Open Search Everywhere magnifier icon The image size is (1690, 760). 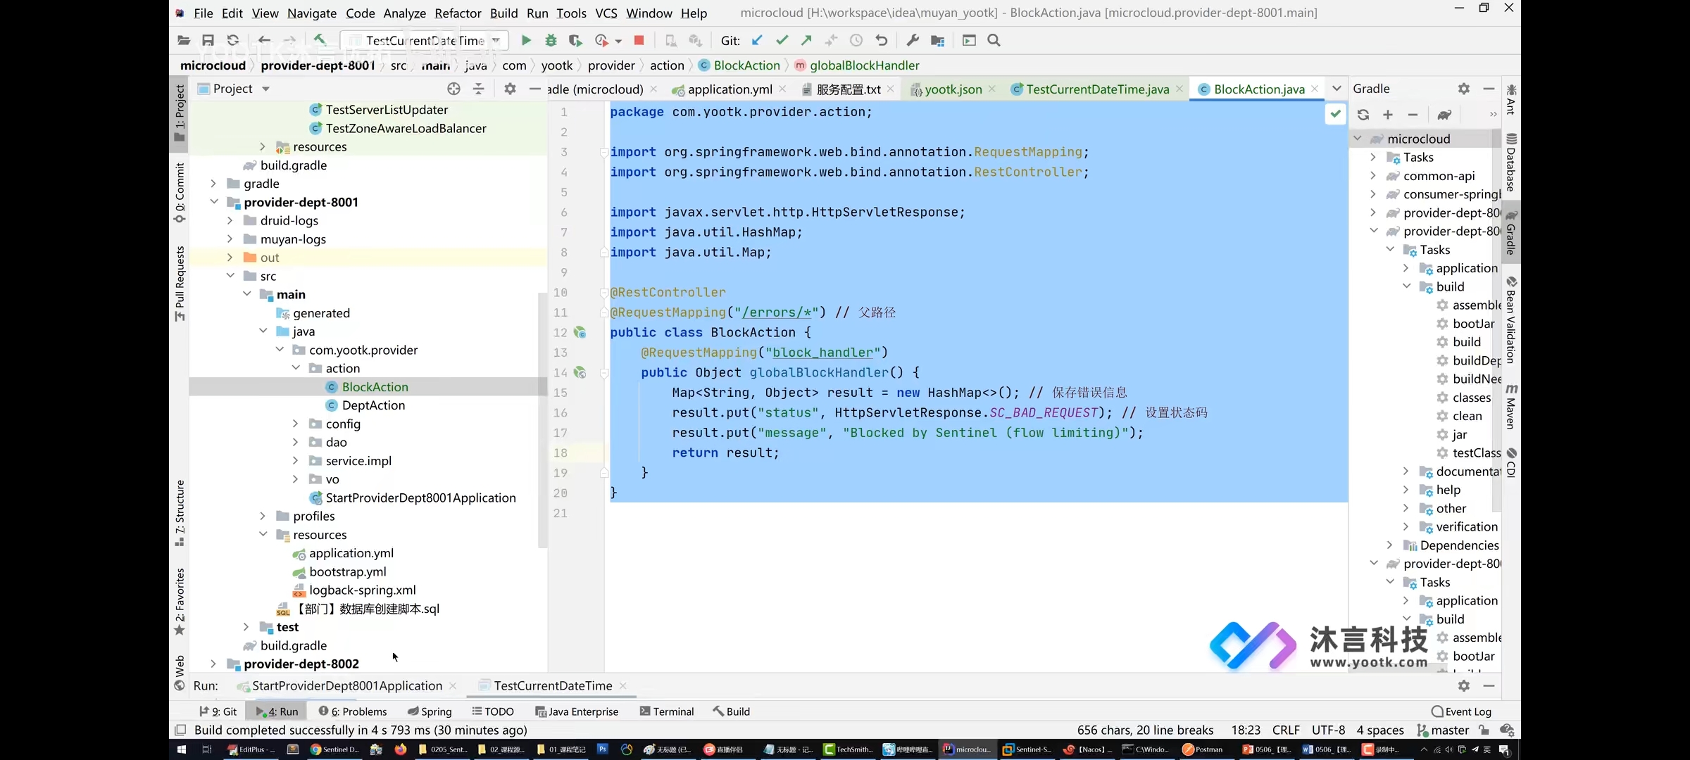[x=994, y=41]
